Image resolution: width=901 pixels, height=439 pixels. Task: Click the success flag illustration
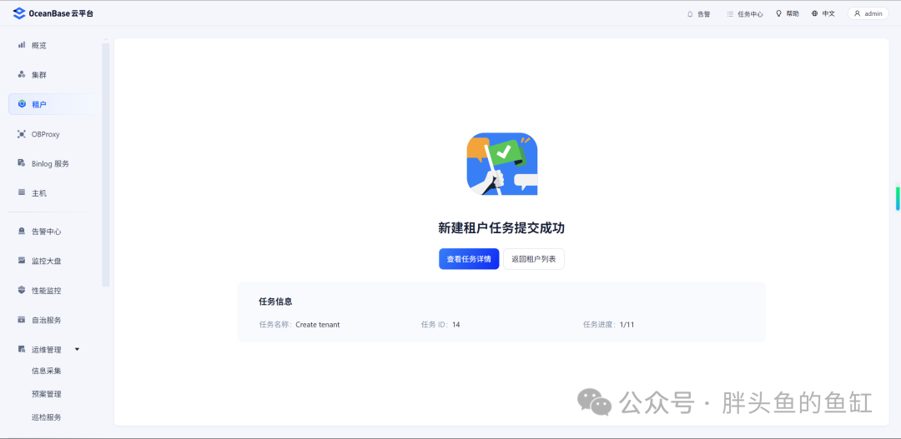[x=502, y=164]
